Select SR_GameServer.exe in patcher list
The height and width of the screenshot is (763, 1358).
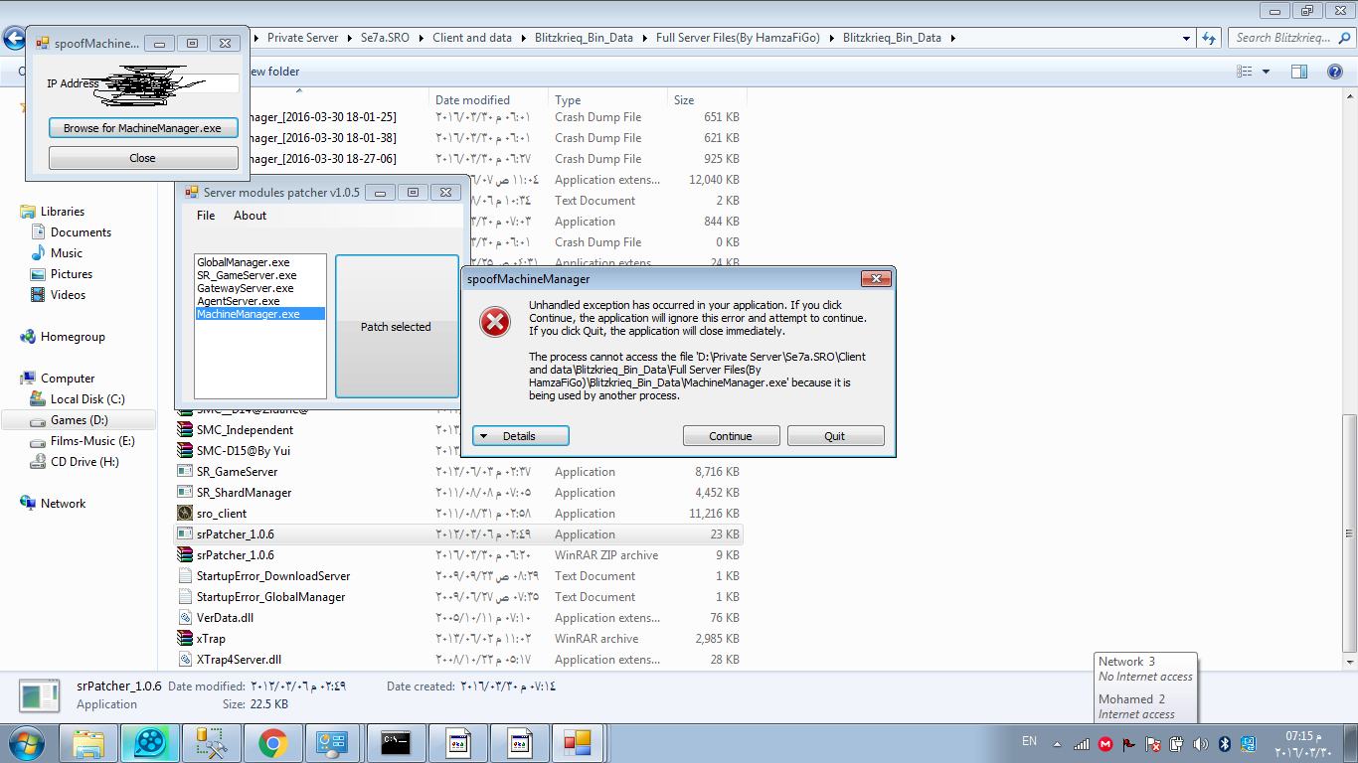click(x=247, y=275)
